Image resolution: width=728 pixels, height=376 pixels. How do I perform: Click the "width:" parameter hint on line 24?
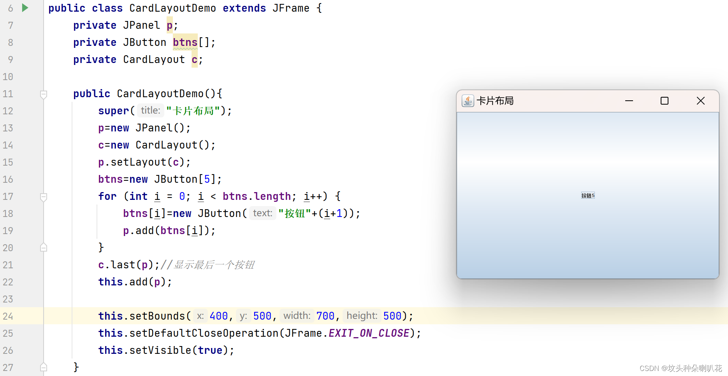[x=297, y=316]
